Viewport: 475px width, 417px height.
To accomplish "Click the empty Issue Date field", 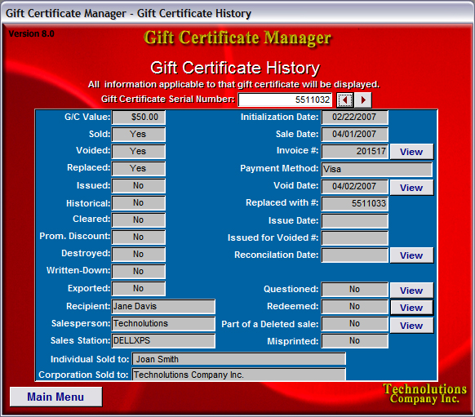I will pyautogui.click(x=355, y=221).
